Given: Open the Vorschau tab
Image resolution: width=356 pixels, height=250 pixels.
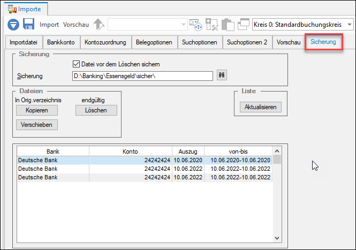Looking at the screenshot, I should 289,42.
